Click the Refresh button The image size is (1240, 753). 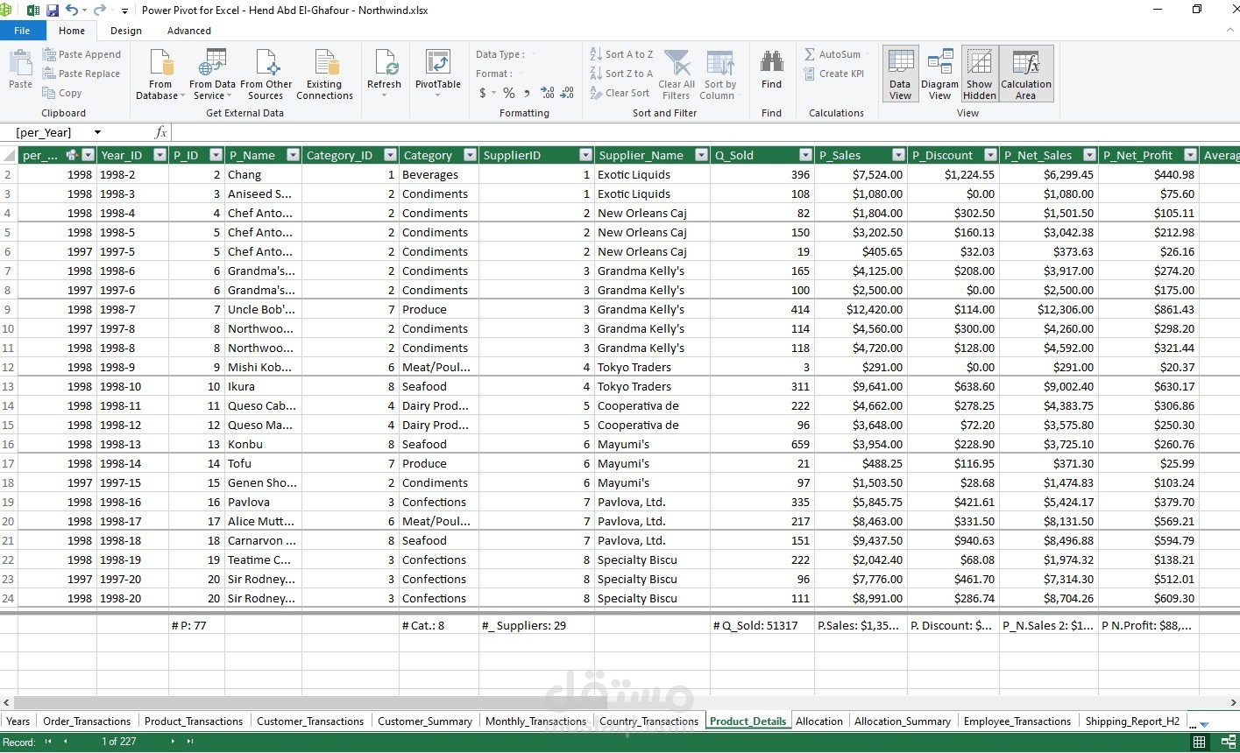point(384,74)
